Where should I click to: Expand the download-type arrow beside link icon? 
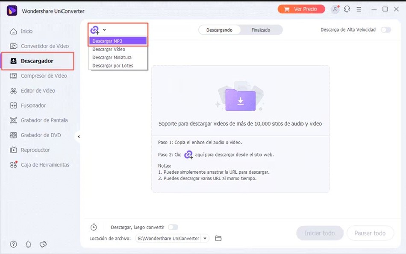[x=104, y=30]
